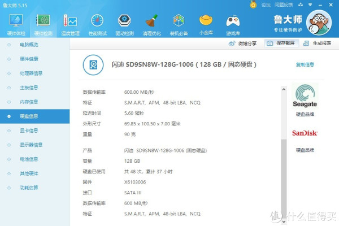
Task: Open the 硬件体检 hardware checkup icon
Action: point(16,24)
